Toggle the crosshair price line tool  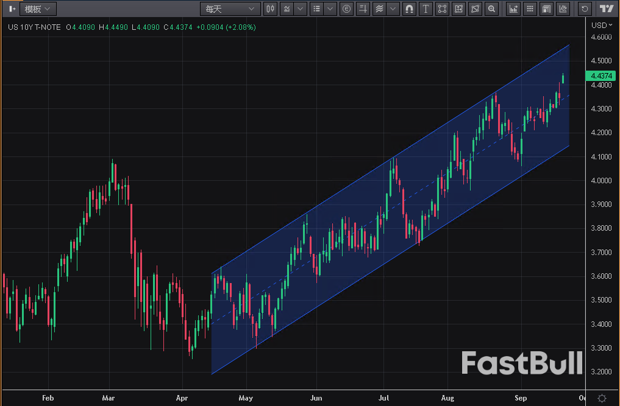click(363, 9)
